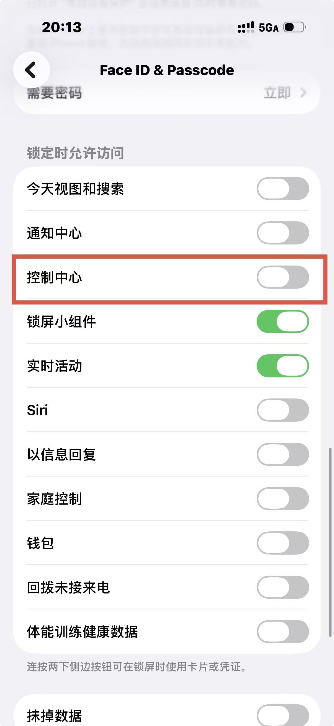Enable Siri access when locked
Viewport: 334px width, 726px height.
(x=283, y=410)
